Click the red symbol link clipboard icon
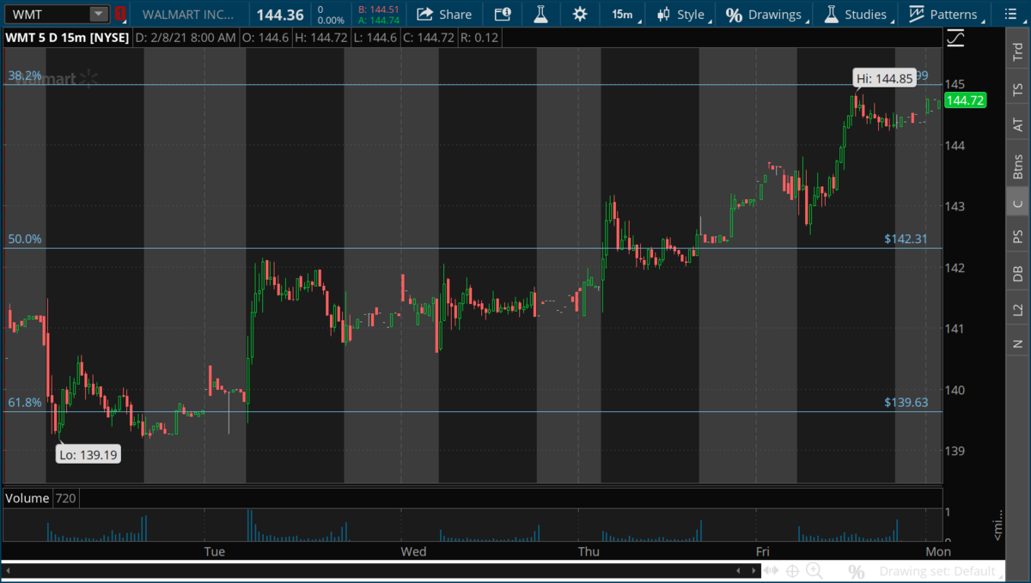 (x=120, y=14)
